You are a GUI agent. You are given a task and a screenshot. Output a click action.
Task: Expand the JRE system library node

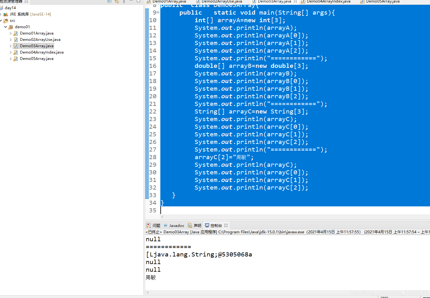(1, 14)
